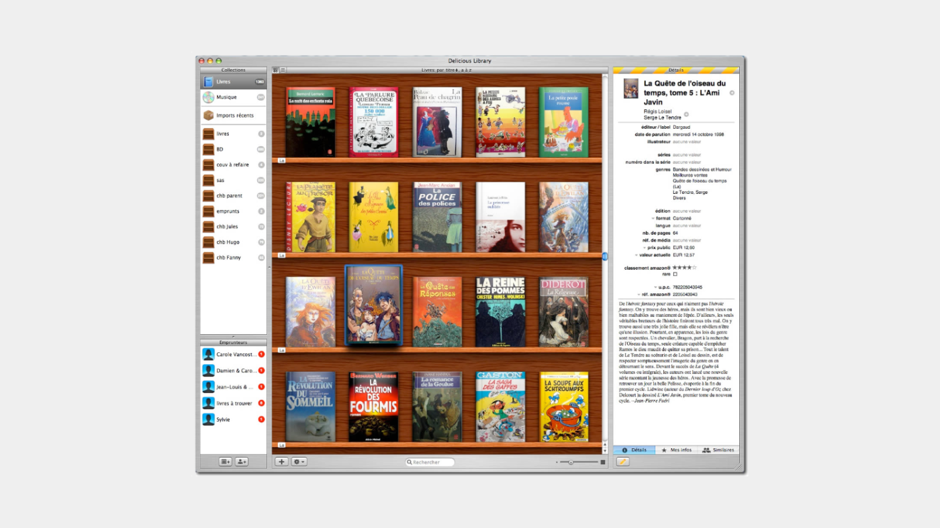Open the Imports récents box

(233, 115)
